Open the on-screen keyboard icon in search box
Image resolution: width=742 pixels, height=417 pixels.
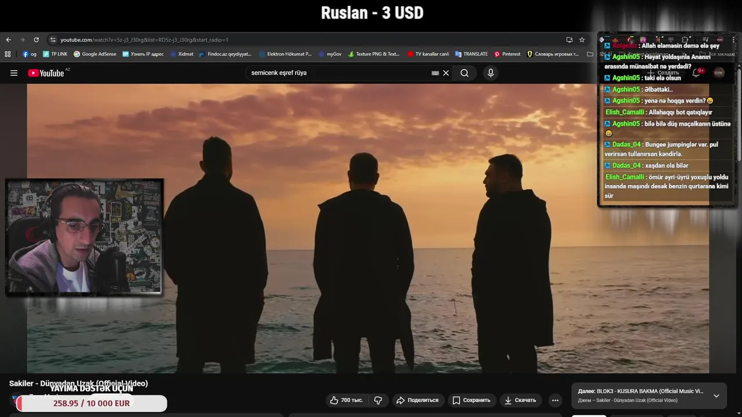pyautogui.click(x=435, y=73)
